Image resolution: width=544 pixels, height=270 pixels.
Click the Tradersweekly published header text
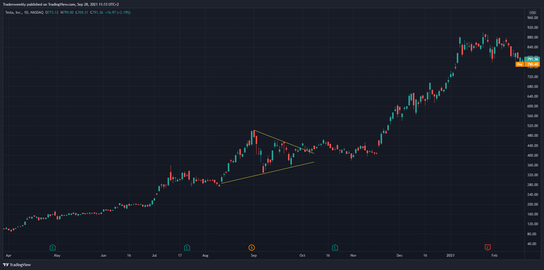pos(61,4)
